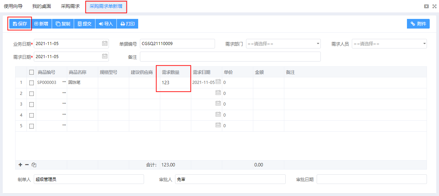Click the 打印 button
This screenshot has height=196, width=439.
[127, 24]
